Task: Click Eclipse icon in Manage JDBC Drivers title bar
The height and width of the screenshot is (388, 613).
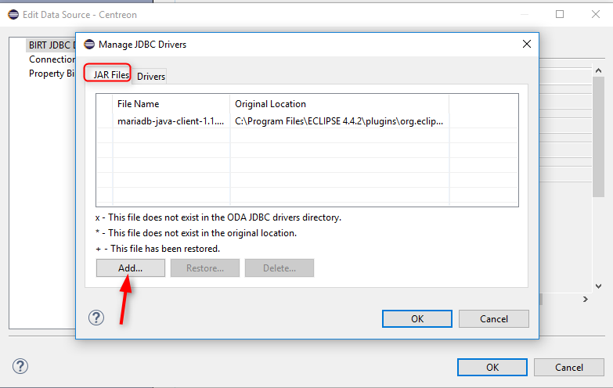Action: 88,45
